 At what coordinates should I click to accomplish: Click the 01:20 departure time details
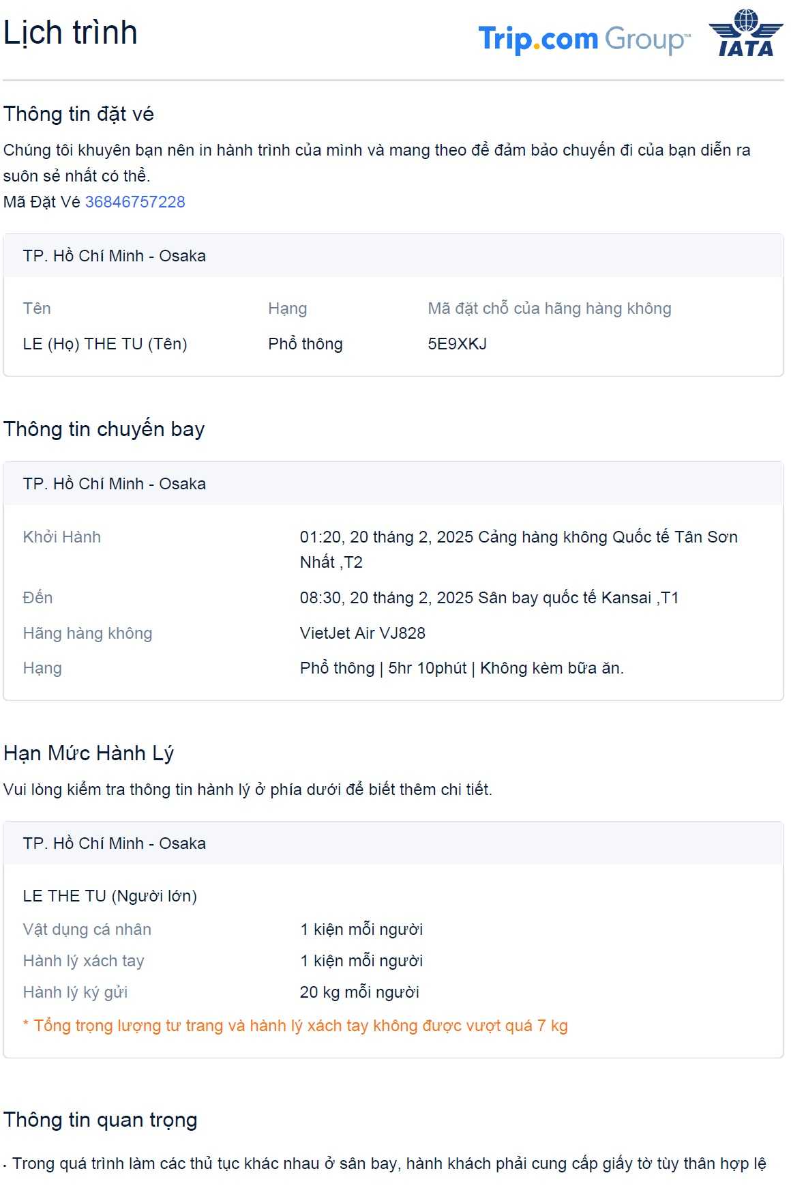(x=518, y=538)
